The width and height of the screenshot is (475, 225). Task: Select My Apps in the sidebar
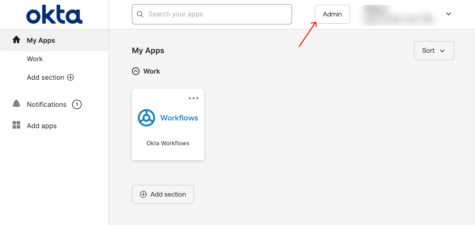click(55, 40)
